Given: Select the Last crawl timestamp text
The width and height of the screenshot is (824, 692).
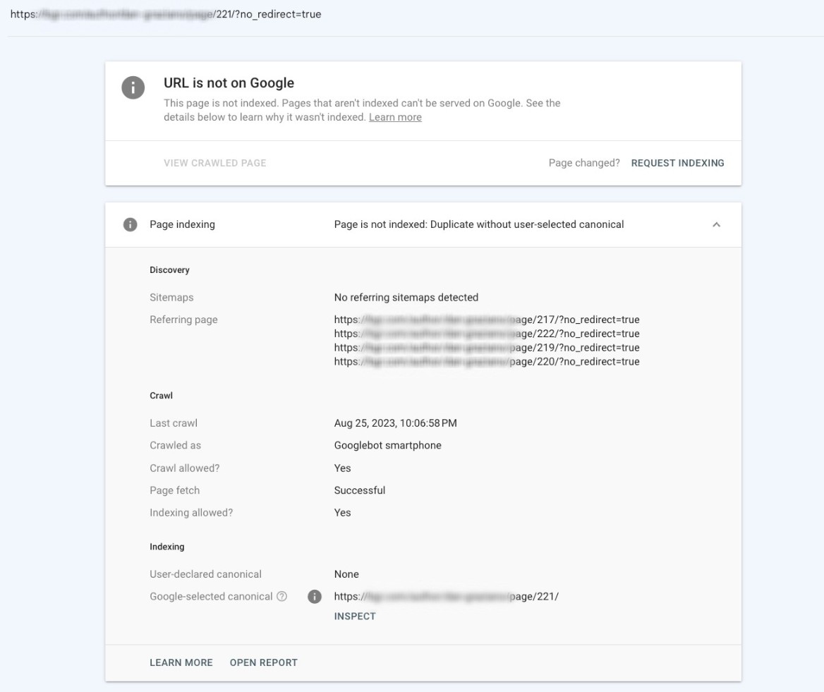Looking at the screenshot, I should pos(396,423).
